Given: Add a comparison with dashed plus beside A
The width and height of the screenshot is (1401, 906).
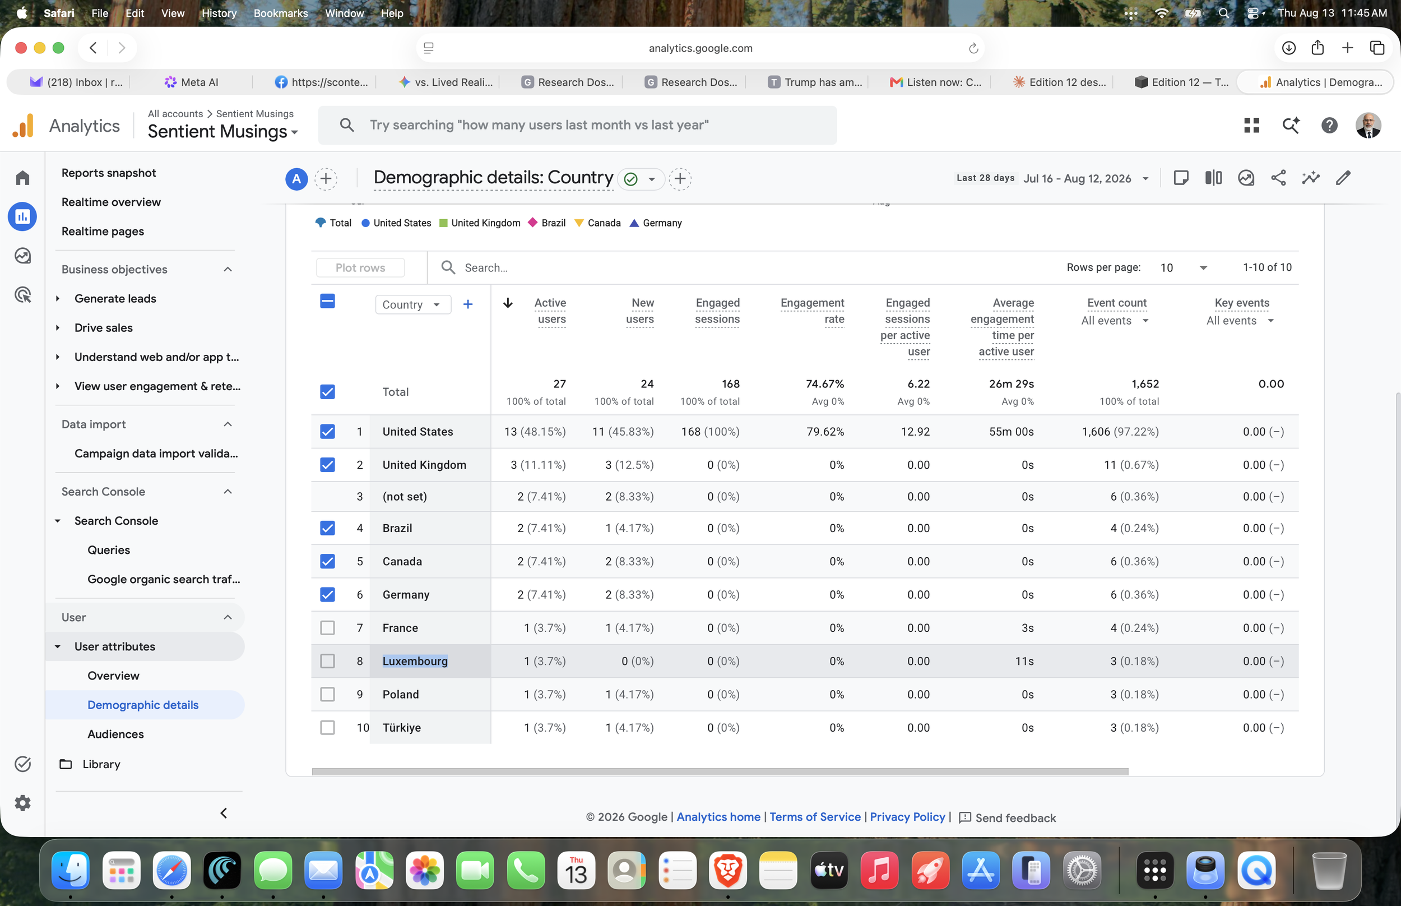Looking at the screenshot, I should 326,178.
